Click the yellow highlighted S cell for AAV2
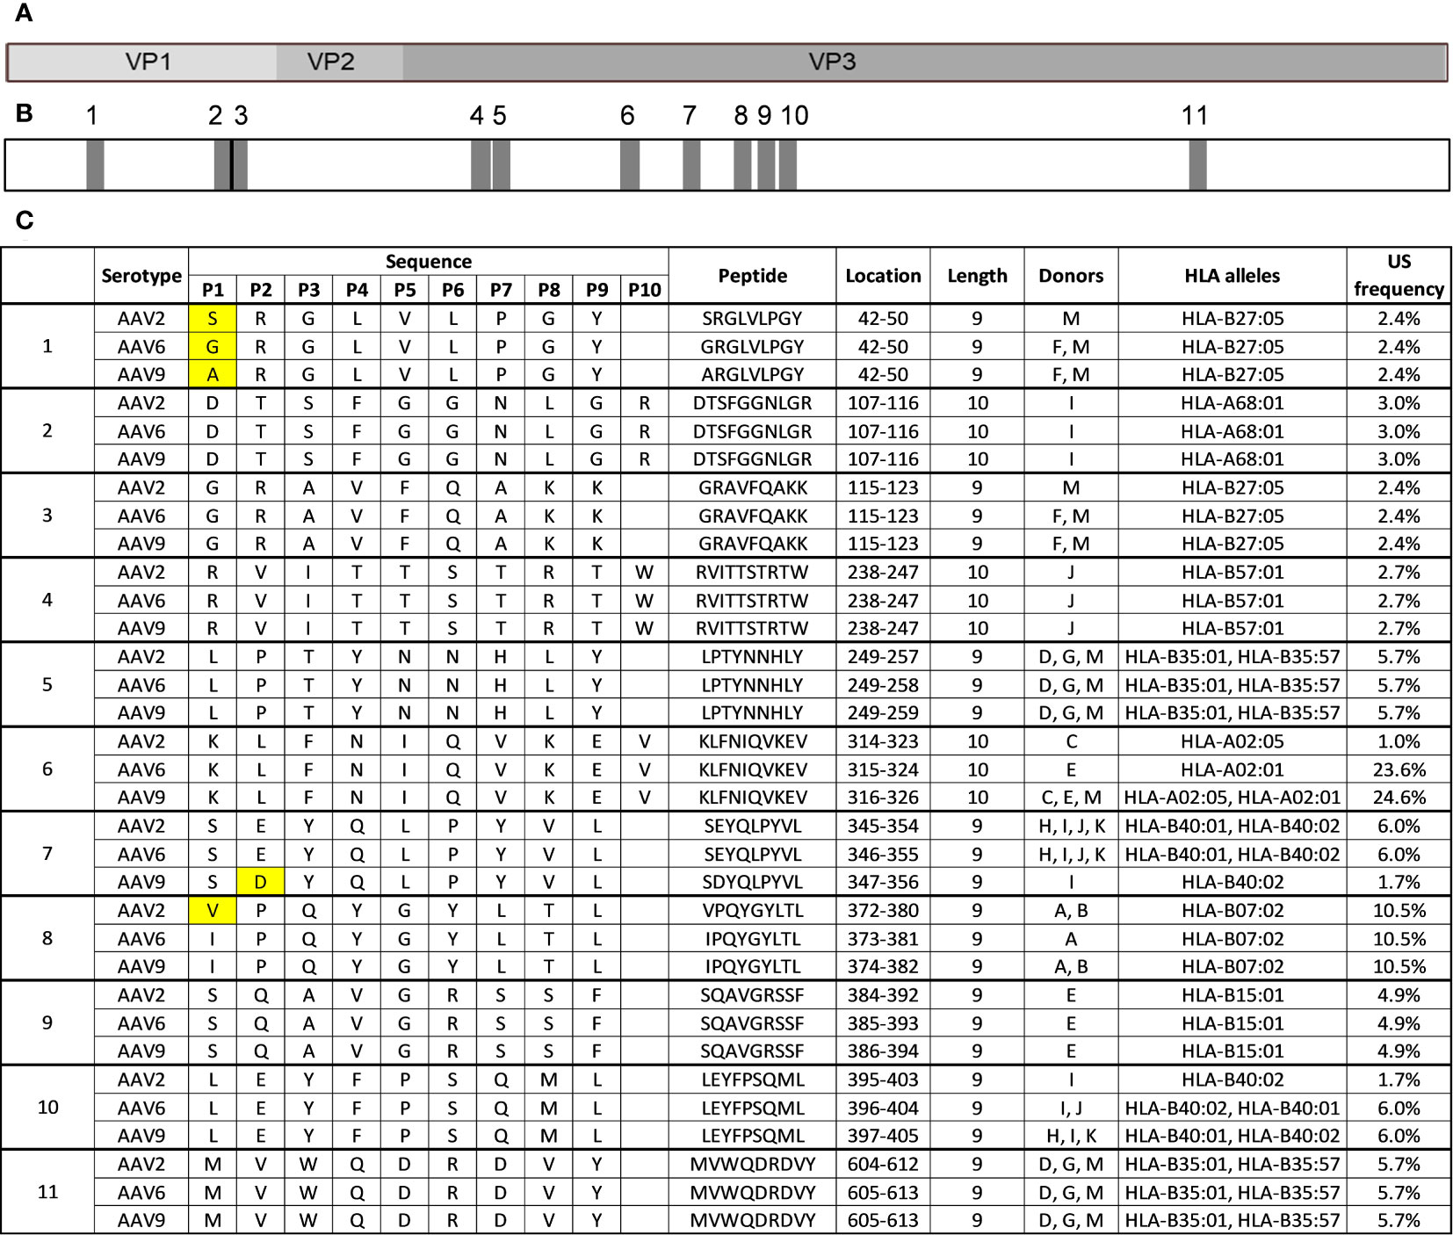This screenshot has height=1235, width=1453. 213,318
